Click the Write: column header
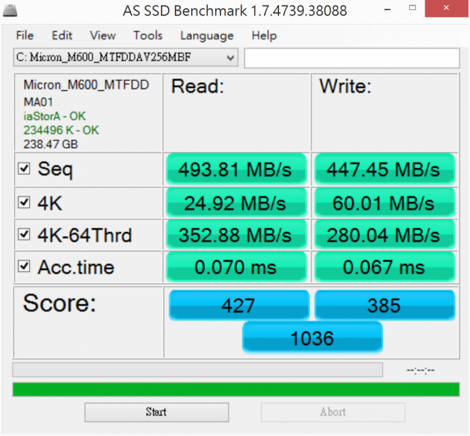 (345, 86)
